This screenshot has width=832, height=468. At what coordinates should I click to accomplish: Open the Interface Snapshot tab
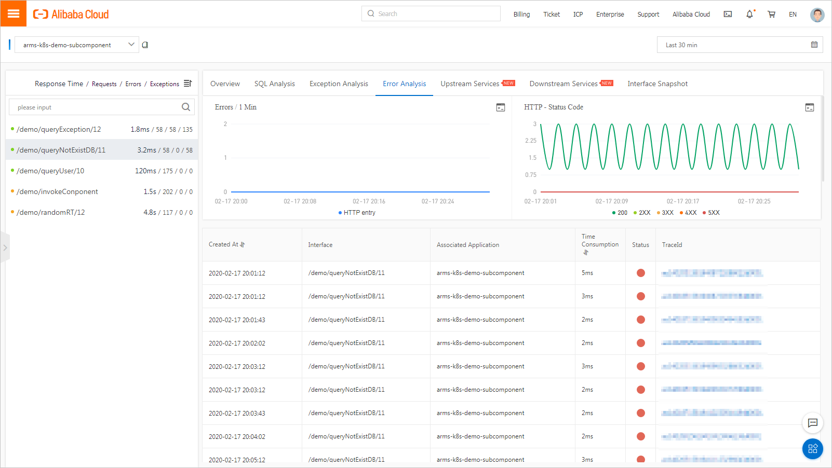(x=657, y=84)
